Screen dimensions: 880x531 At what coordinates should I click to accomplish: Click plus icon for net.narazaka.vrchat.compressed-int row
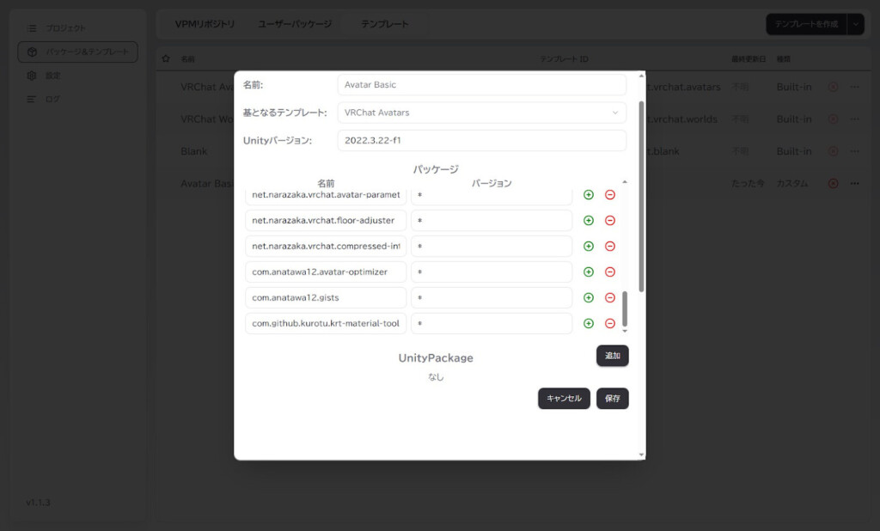(588, 247)
